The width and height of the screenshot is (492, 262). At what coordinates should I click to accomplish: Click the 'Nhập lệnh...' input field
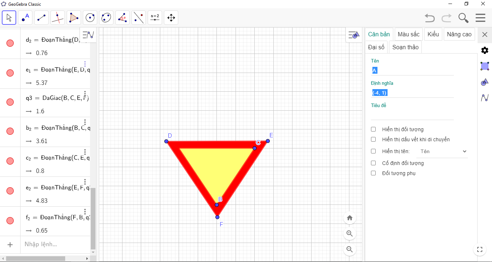click(x=54, y=244)
